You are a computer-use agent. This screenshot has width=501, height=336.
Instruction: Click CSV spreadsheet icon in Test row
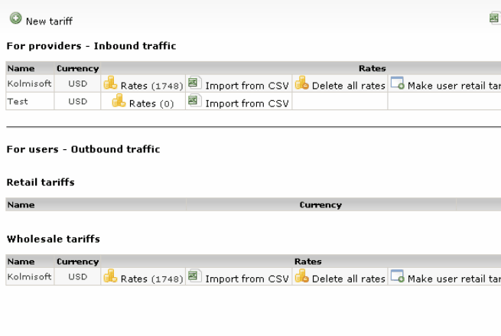click(x=194, y=101)
